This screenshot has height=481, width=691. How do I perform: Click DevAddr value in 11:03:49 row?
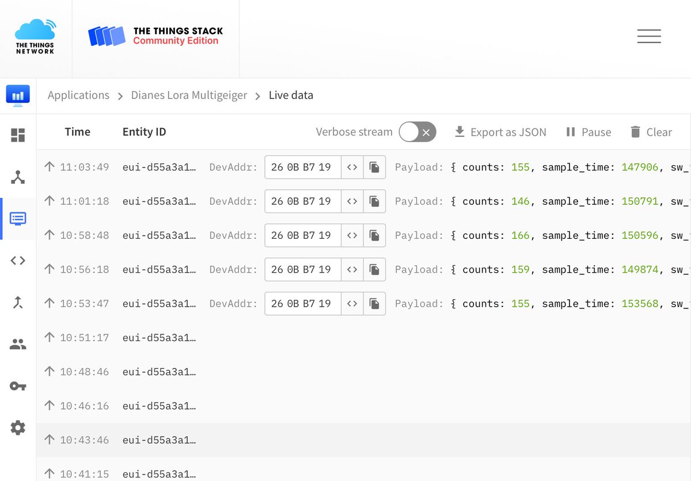click(301, 167)
